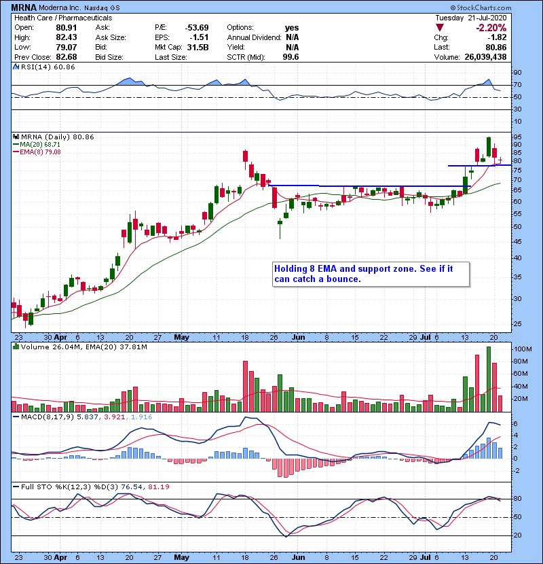Image resolution: width=543 pixels, height=564 pixels.
Task: Click the percent change -2.20%
Action: (x=491, y=28)
